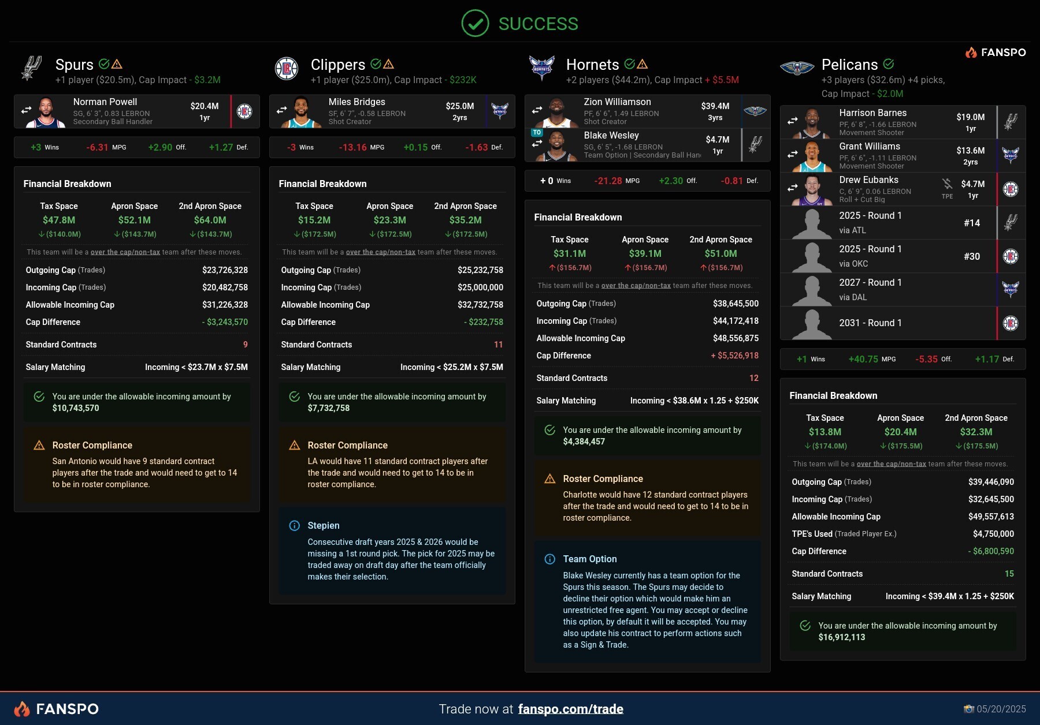Viewport: 1040px width, 725px height.
Task: Click the green check beside Pelicans title
Action: (889, 64)
